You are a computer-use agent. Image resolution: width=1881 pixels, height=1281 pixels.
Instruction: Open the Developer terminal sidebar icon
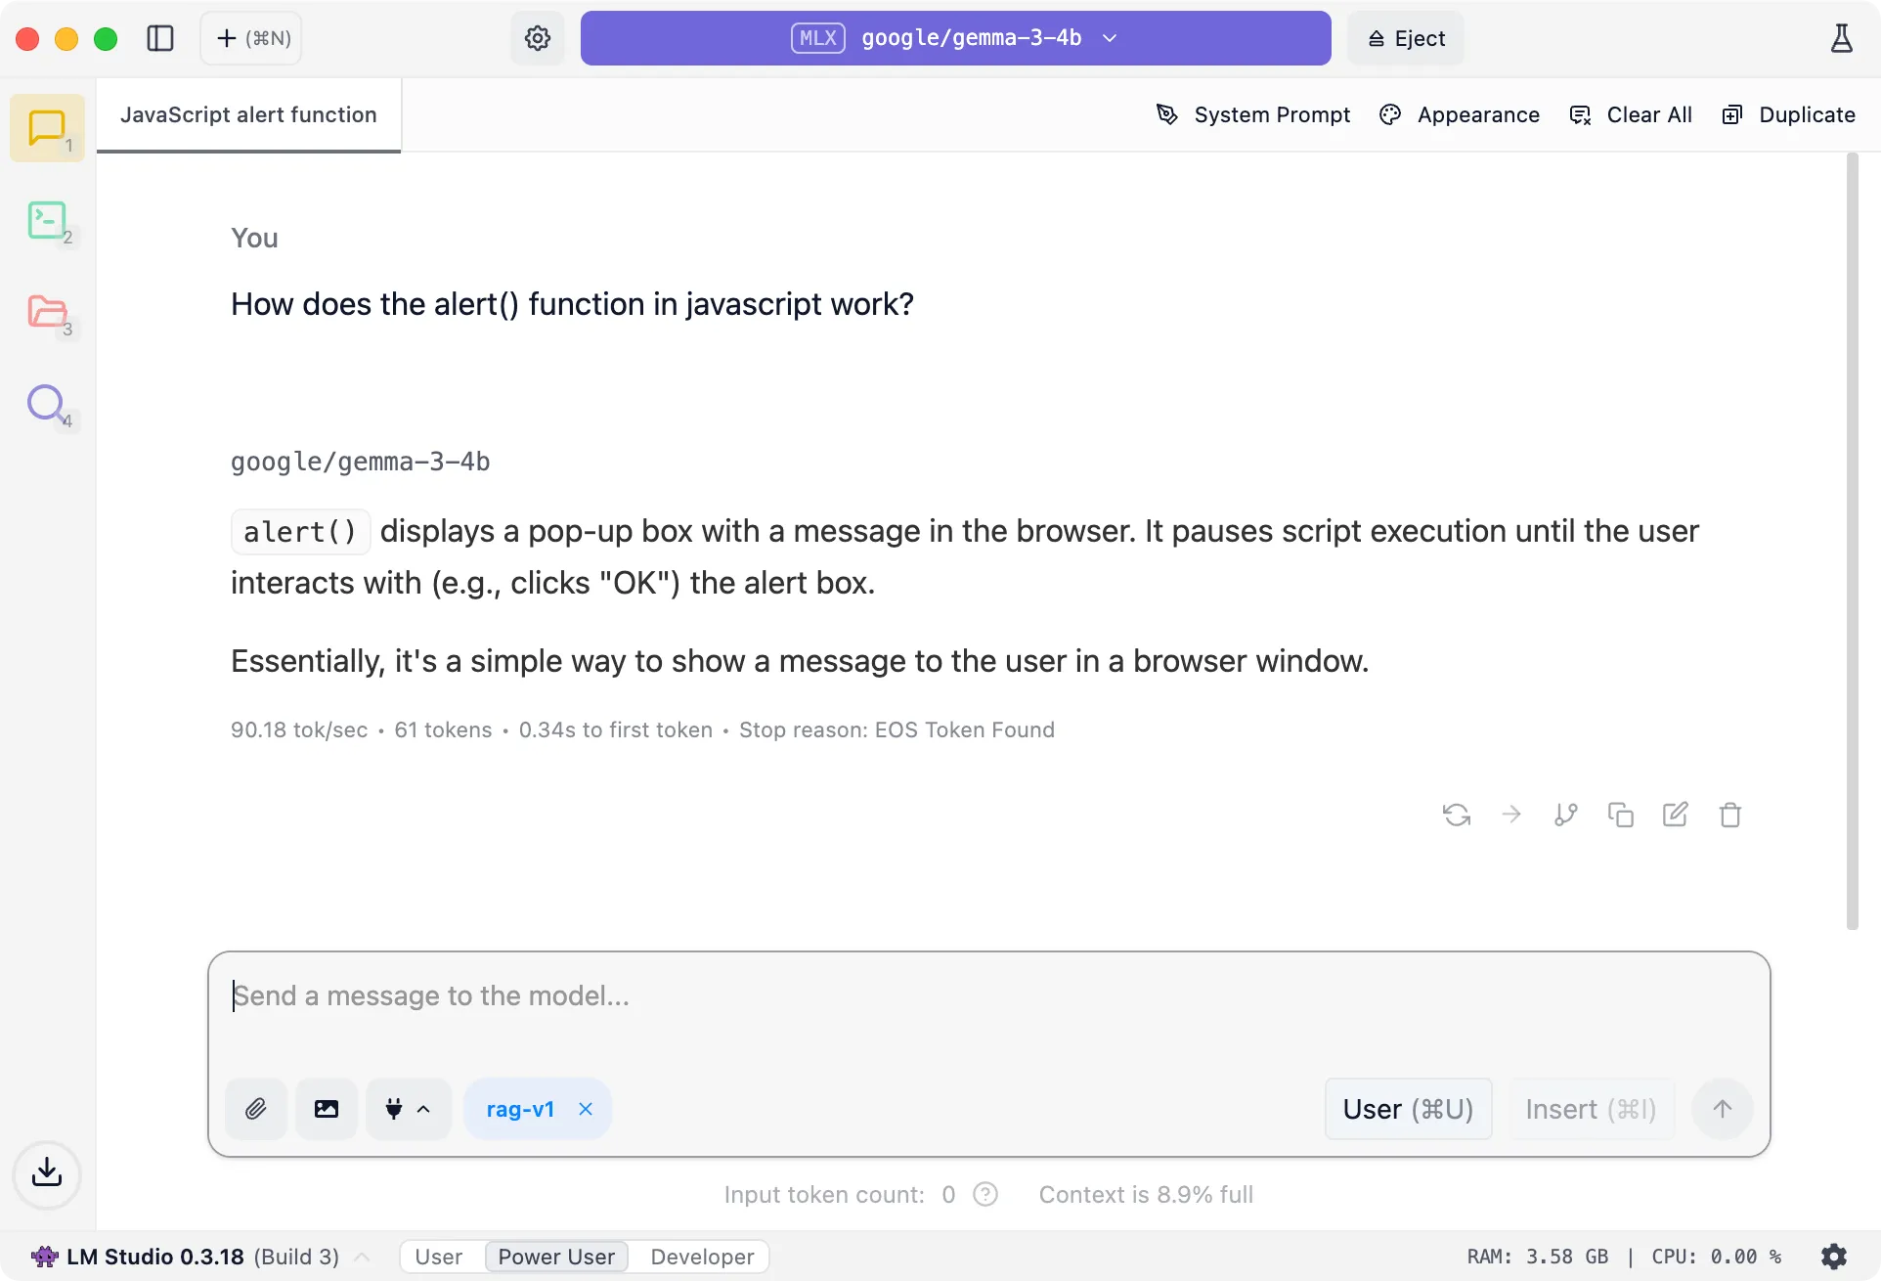[x=47, y=221]
